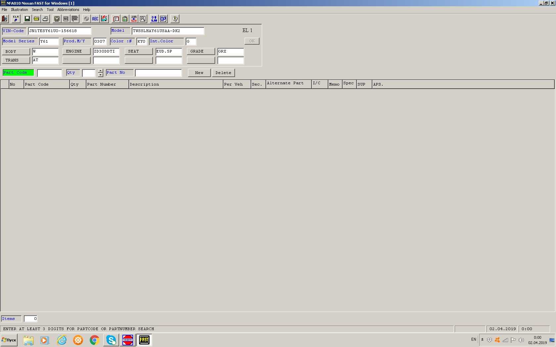Click the question mark help bubble icon
Image resolution: width=556 pixels, height=347 pixels.
click(x=175, y=19)
